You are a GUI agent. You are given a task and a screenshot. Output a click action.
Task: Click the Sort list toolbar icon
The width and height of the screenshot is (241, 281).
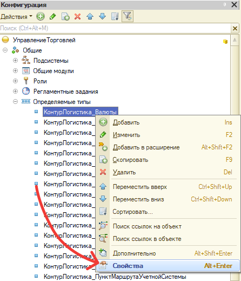click(115, 16)
